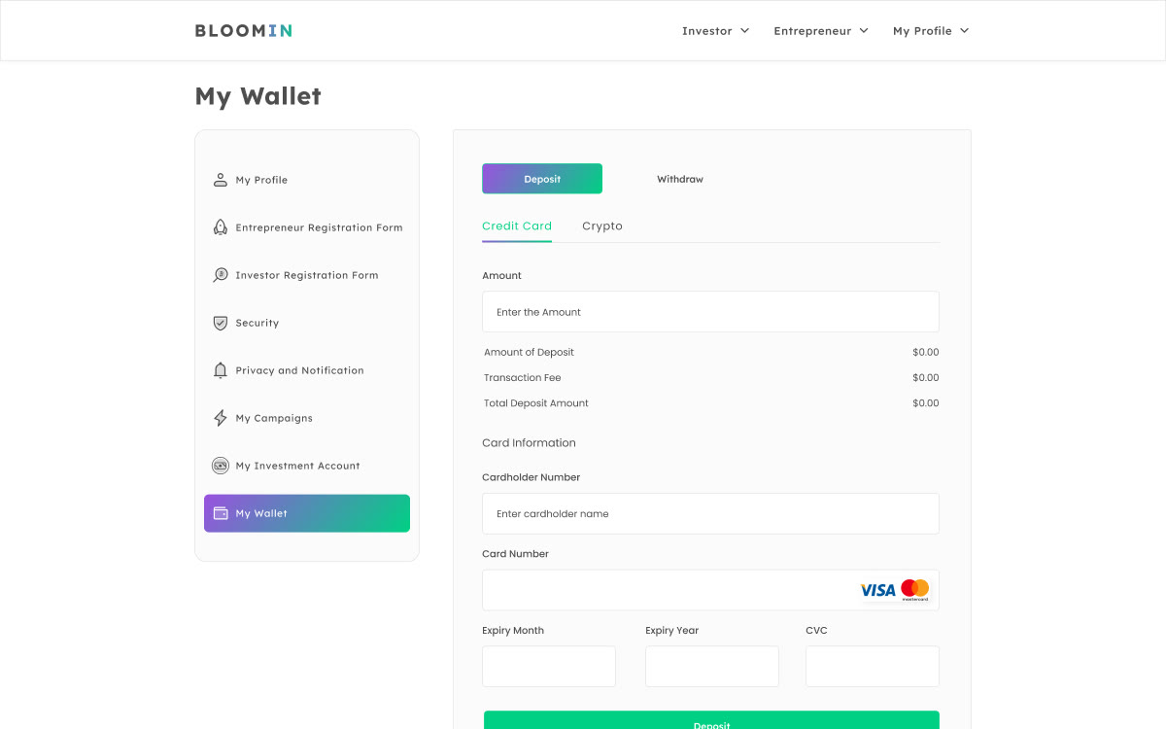Open the Investor menu in header

[716, 31]
